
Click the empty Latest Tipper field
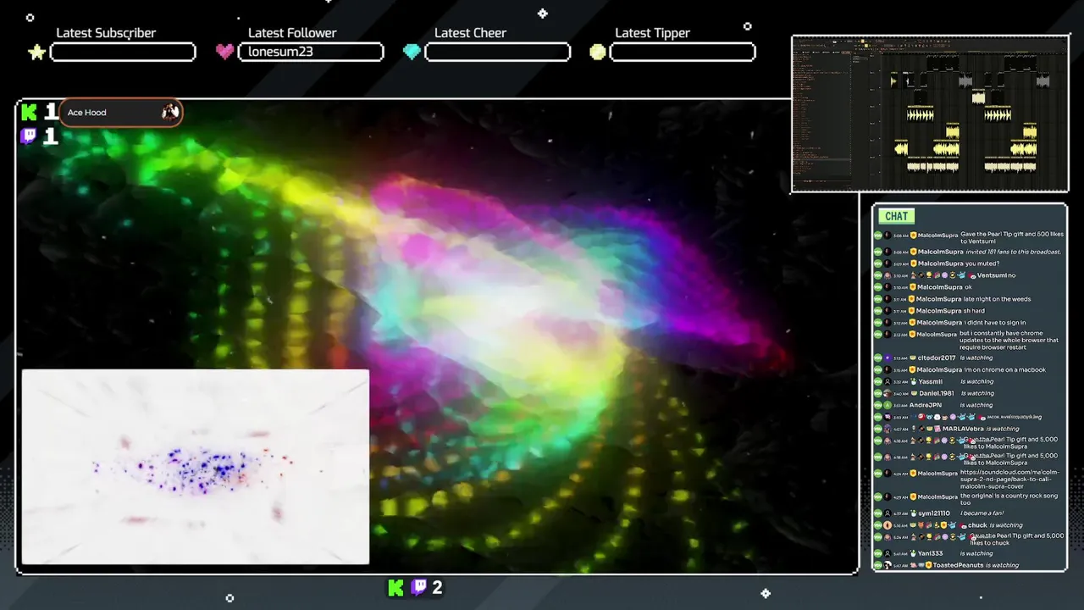tap(683, 52)
